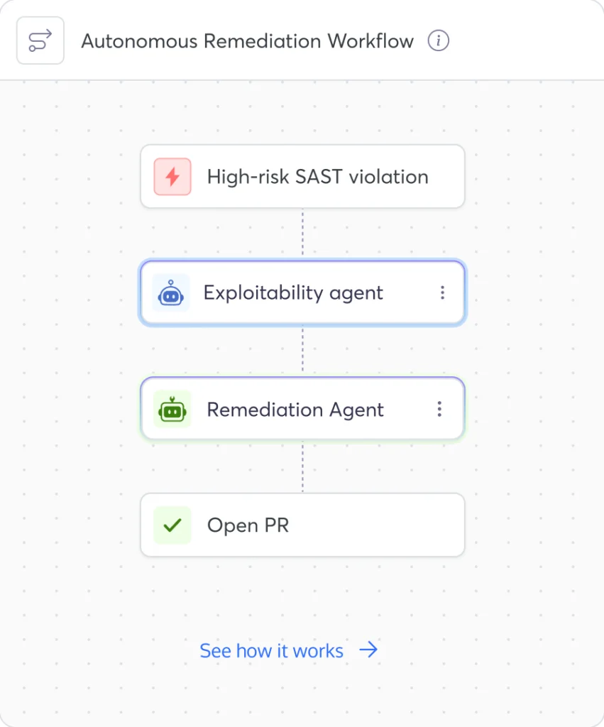This screenshot has width=604, height=727.
Task: Click blank header area right of info icon
Action: 524,40
